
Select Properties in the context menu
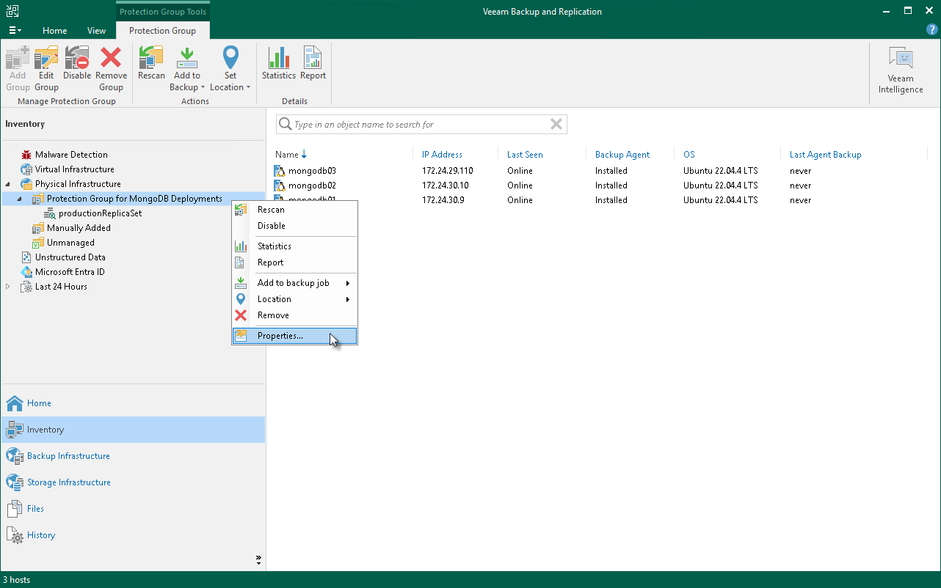[280, 336]
